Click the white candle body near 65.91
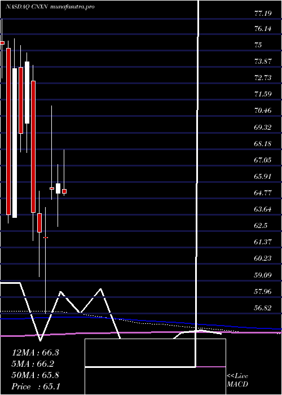The image size is (282, 395). coord(58,188)
